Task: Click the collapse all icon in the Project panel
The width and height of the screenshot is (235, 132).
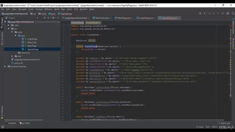Action: coord(48,18)
